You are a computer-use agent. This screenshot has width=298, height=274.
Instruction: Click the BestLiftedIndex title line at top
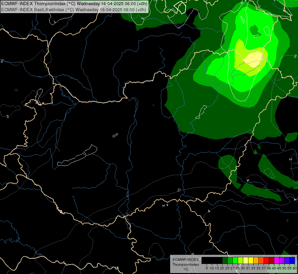click(74, 10)
